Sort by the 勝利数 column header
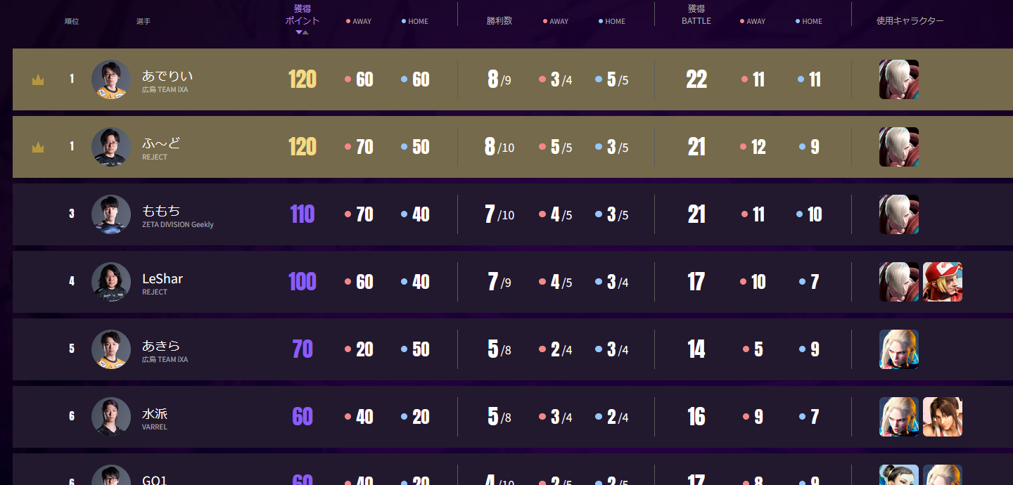 (499, 21)
